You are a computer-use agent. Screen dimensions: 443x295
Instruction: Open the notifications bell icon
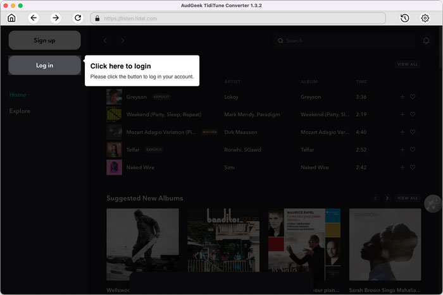coord(427,41)
